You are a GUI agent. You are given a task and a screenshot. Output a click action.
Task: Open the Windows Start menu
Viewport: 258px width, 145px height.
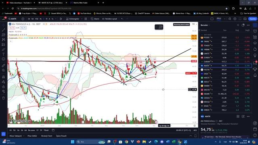73,142
